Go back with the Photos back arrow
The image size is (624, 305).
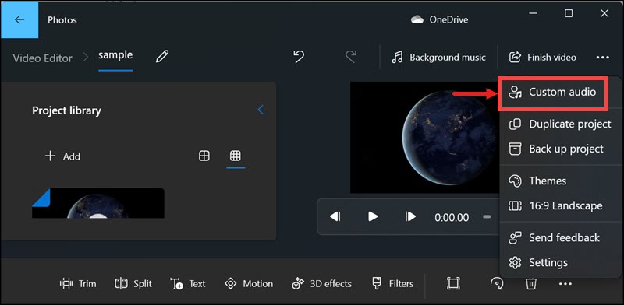pyautogui.click(x=19, y=19)
